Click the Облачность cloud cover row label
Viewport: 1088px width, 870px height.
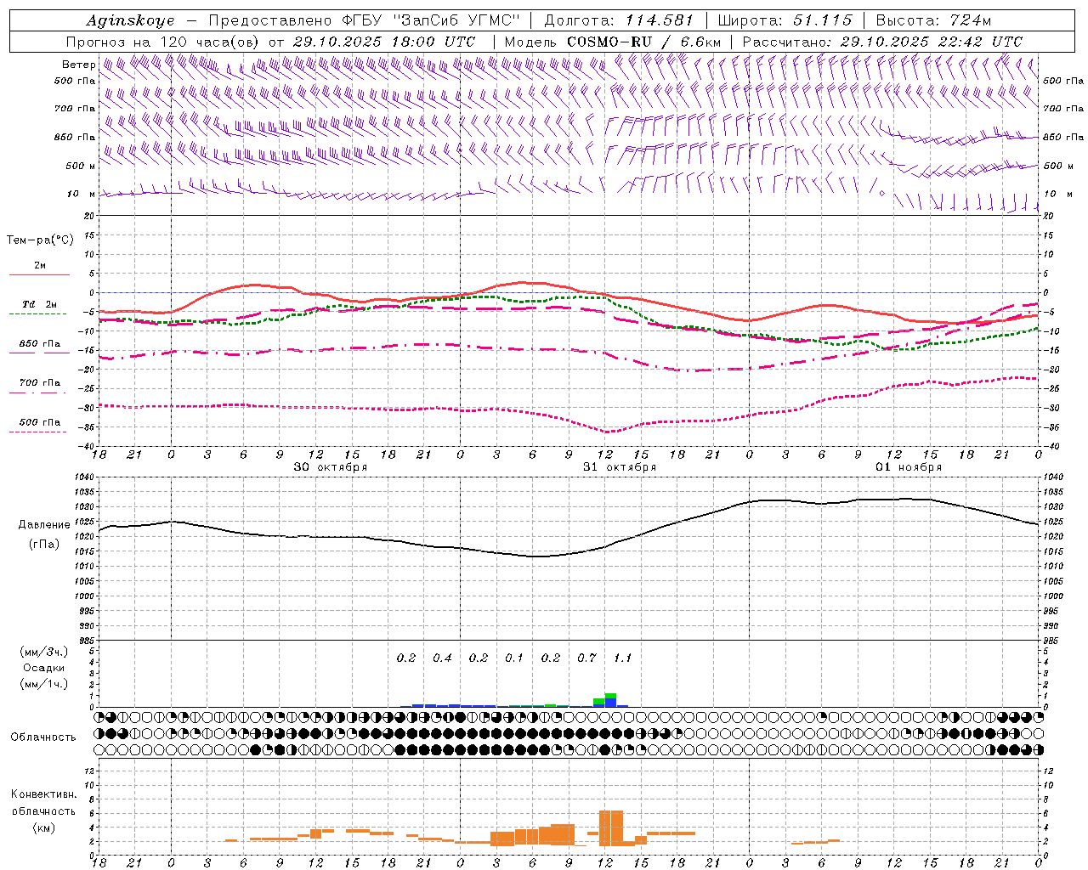click(43, 737)
